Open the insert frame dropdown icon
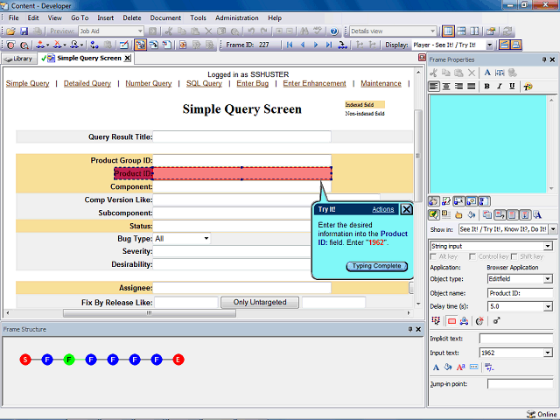This screenshot has height=420, width=560. pyautogui.click(x=43, y=45)
